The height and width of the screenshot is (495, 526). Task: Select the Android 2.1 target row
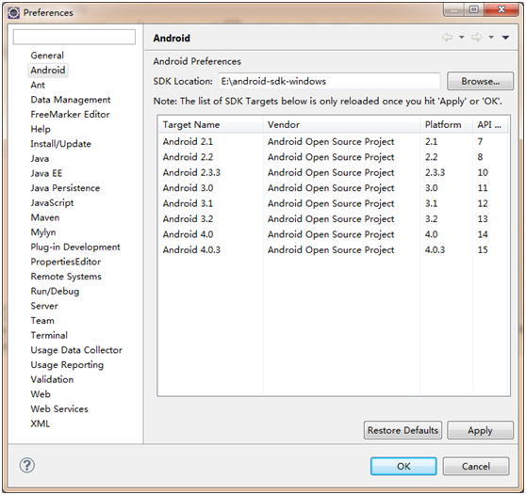334,142
